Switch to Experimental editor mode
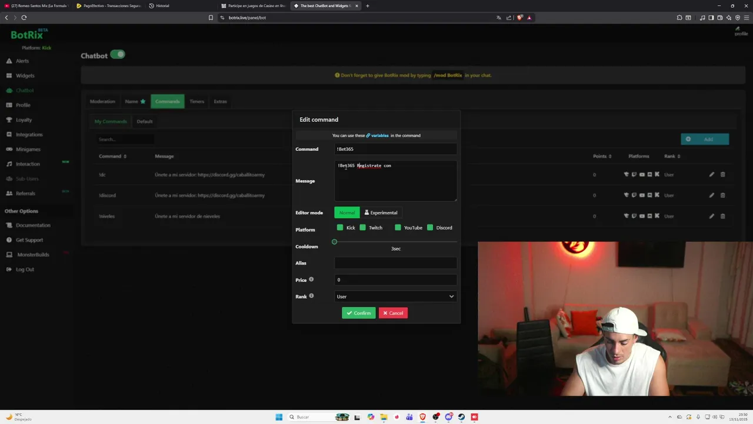The height and width of the screenshot is (424, 753). point(381,213)
